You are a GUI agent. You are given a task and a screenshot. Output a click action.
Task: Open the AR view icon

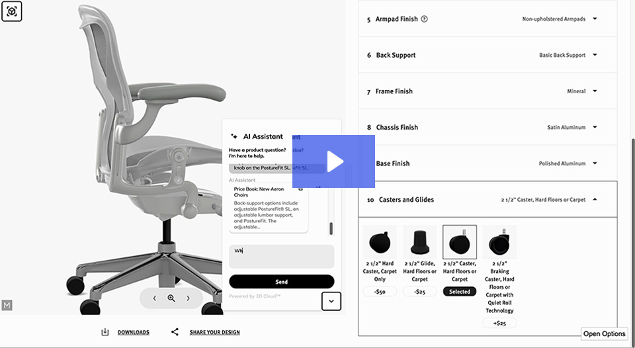tap(12, 11)
